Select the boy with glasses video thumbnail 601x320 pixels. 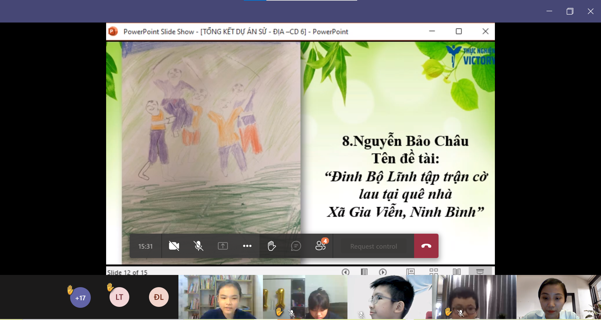pyautogui.click(x=389, y=297)
